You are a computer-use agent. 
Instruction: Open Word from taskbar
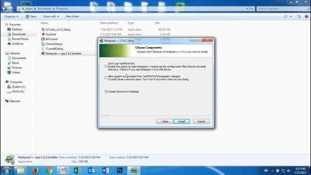coord(105,171)
